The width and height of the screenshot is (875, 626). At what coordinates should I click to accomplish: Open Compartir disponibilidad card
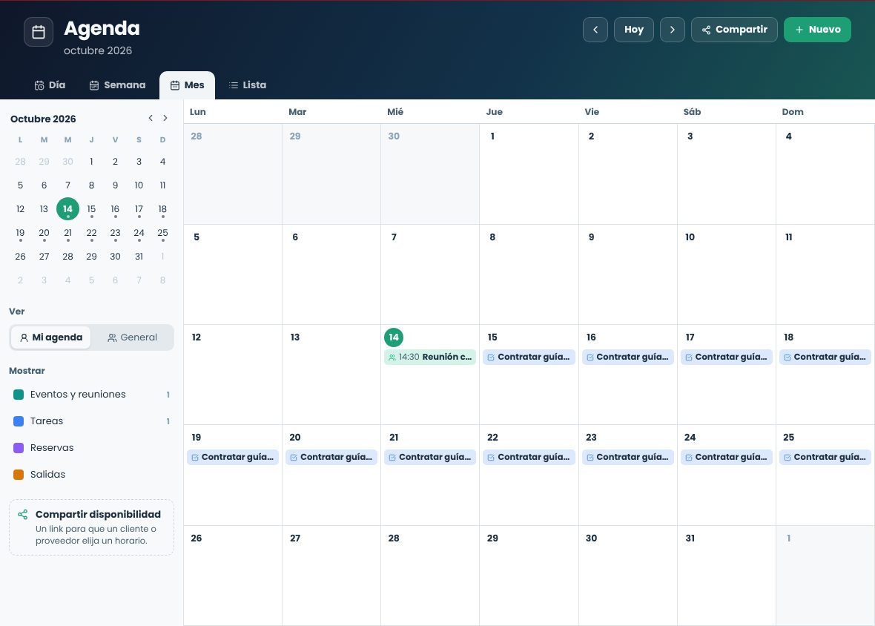pyautogui.click(x=91, y=527)
